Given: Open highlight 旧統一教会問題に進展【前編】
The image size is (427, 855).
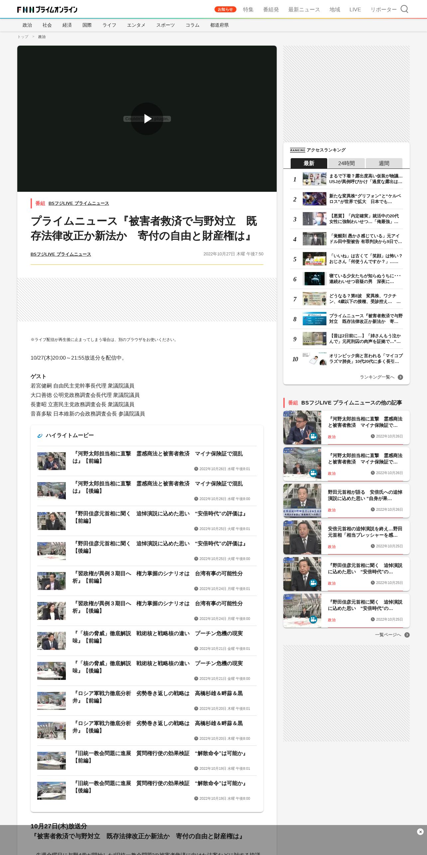Looking at the screenshot, I should 147,761.
